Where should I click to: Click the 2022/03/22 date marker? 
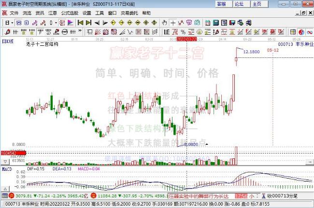pos(186,39)
